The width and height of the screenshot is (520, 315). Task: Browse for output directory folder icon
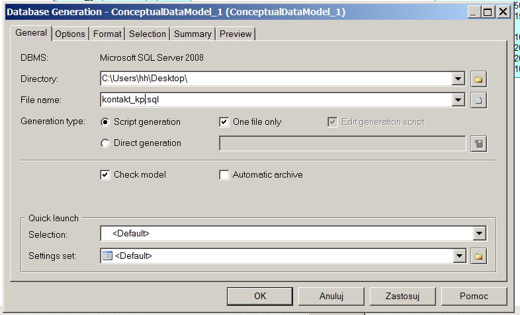click(x=478, y=79)
